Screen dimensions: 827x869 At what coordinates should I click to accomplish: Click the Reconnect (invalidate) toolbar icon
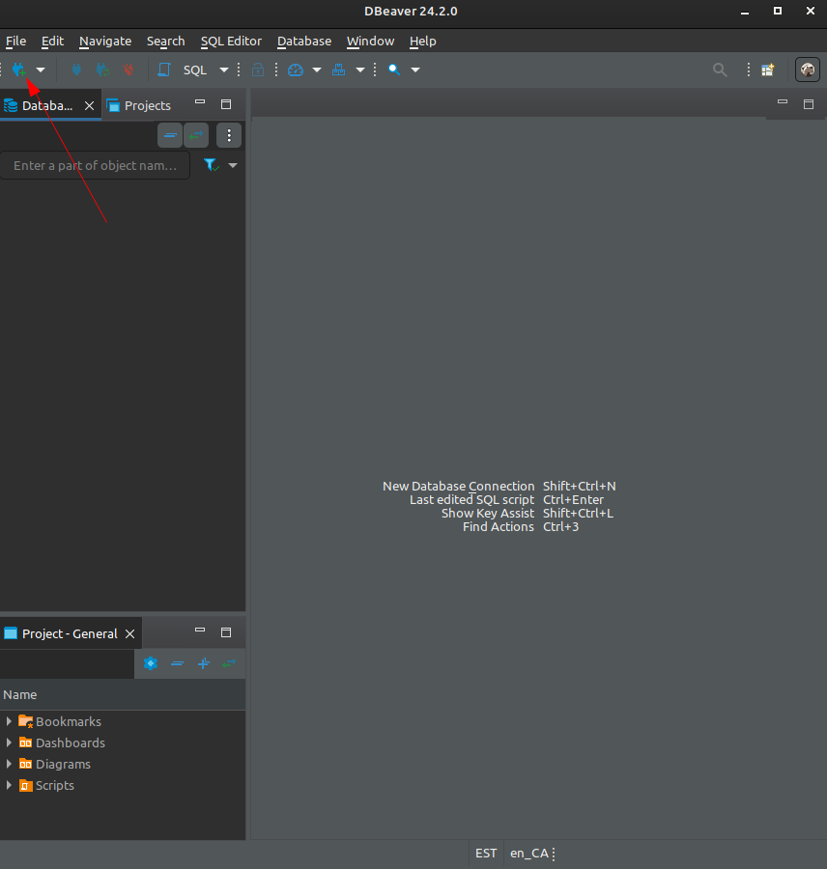click(x=102, y=70)
